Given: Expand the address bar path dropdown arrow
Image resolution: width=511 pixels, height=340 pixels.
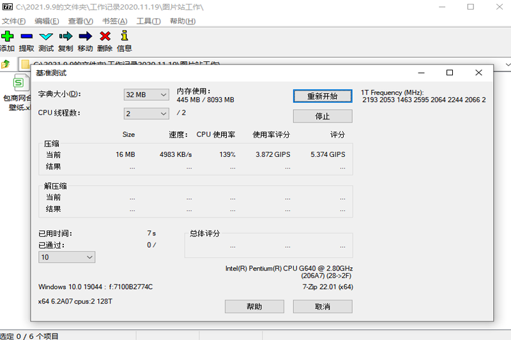Looking at the screenshot, I should point(507,64).
